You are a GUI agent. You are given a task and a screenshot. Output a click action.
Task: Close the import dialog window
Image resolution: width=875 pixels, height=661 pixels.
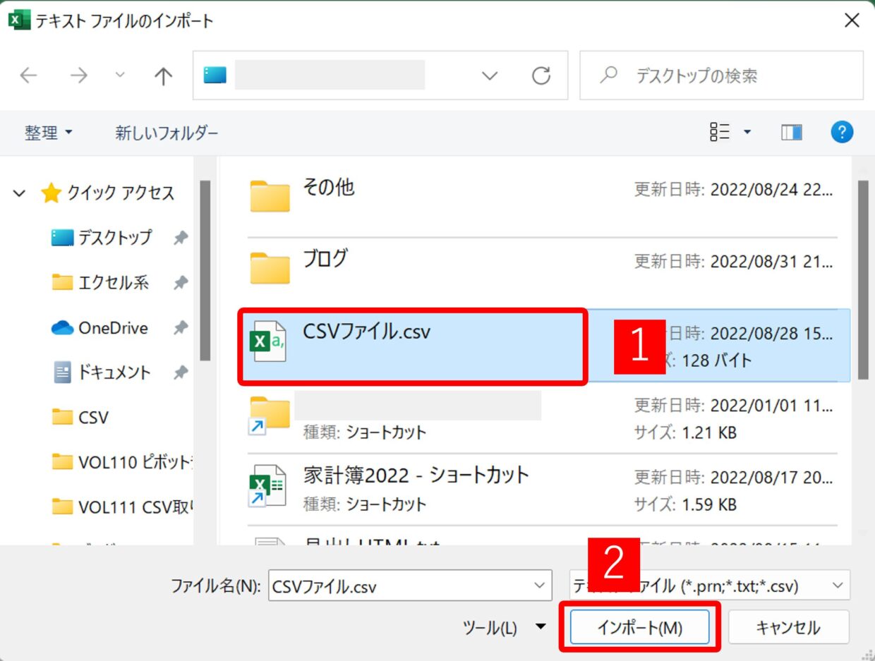852,20
